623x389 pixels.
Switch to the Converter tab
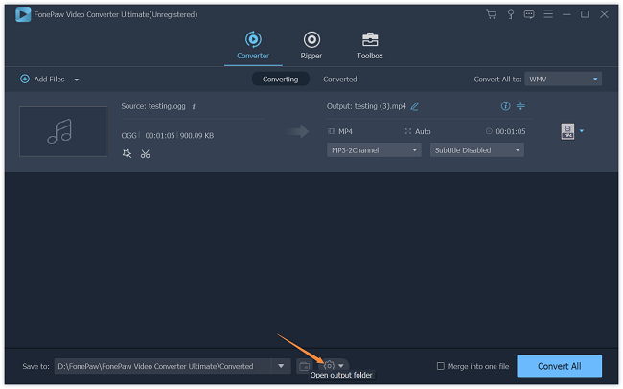(253, 46)
